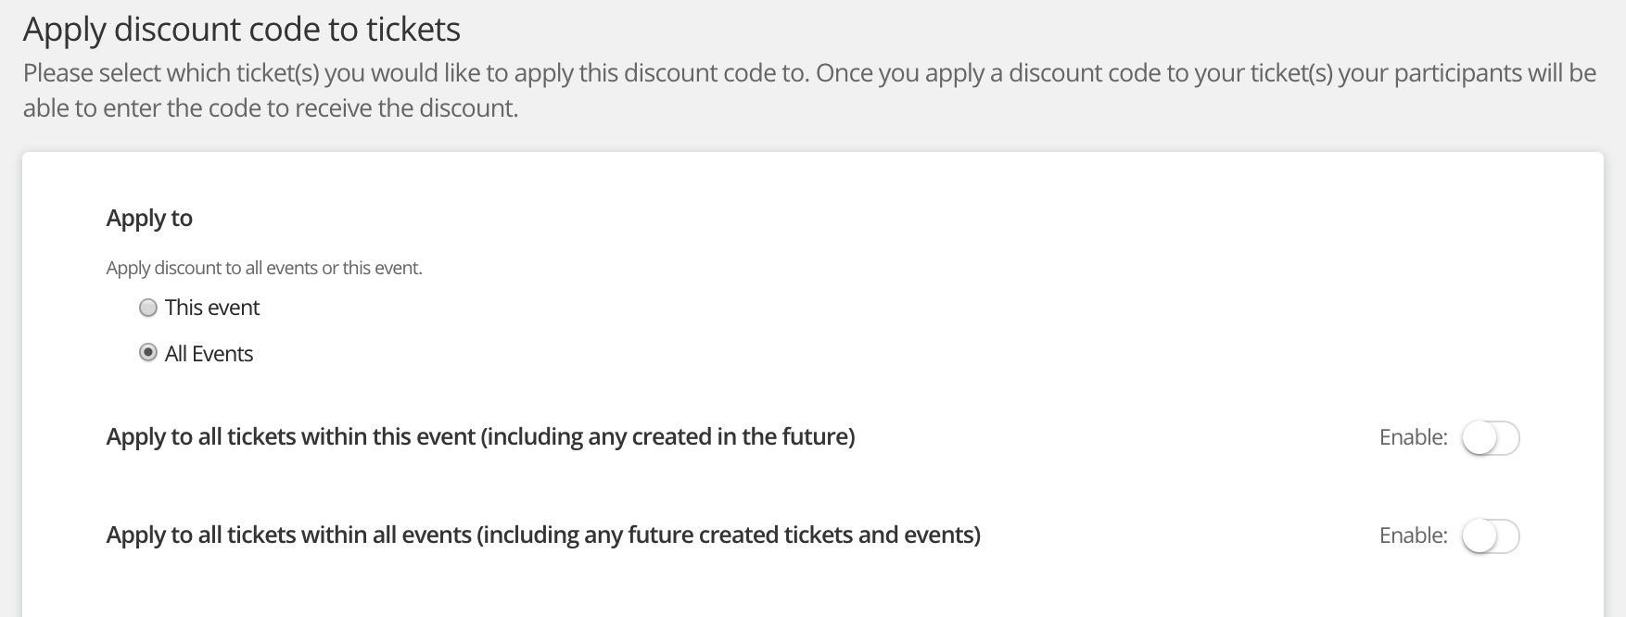Click "Enable:" label beside all-events tickets switch
The width and height of the screenshot is (1626, 617).
tap(1413, 535)
